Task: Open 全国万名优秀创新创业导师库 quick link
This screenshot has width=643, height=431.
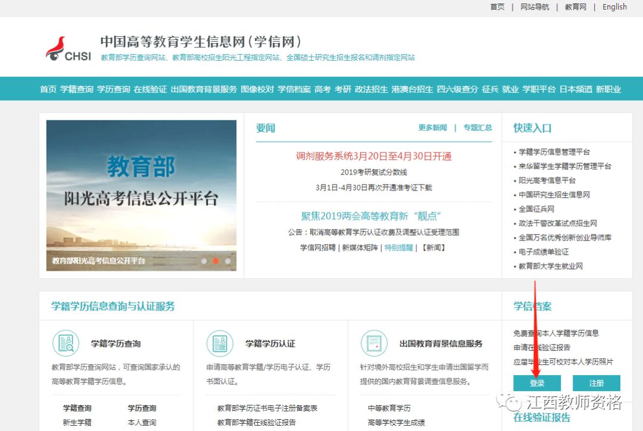Action: (564, 238)
